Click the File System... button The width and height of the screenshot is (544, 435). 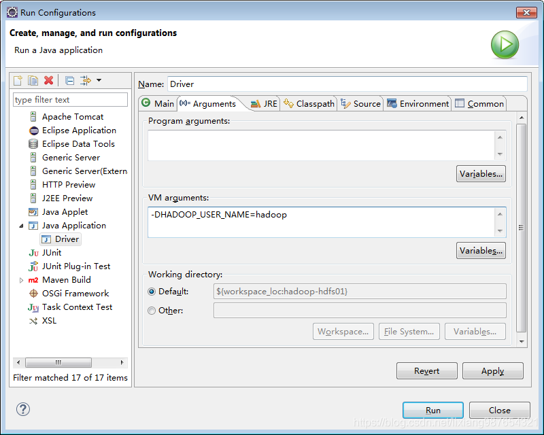[409, 332]
